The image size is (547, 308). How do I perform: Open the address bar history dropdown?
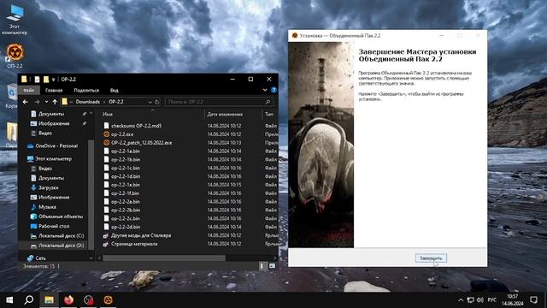point(150,102)
